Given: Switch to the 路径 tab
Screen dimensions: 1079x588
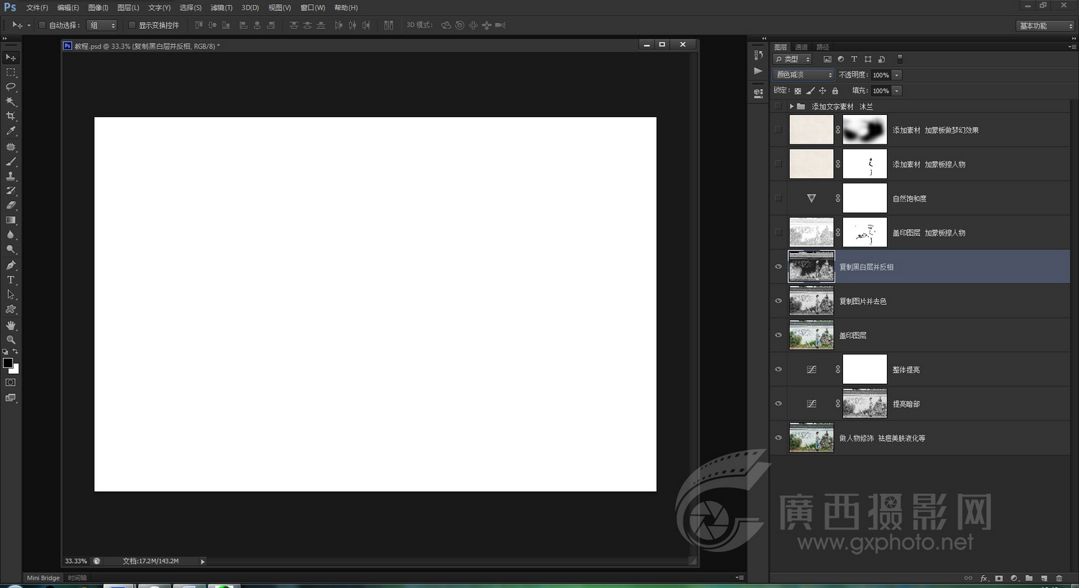Looking at the screenshot, I should [823, 47].
